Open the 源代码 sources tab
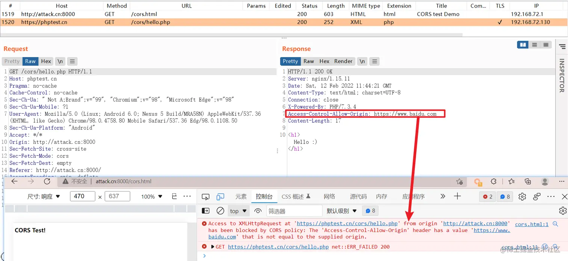Viewport: 568px width, 261px height. (x=358, y=196)
